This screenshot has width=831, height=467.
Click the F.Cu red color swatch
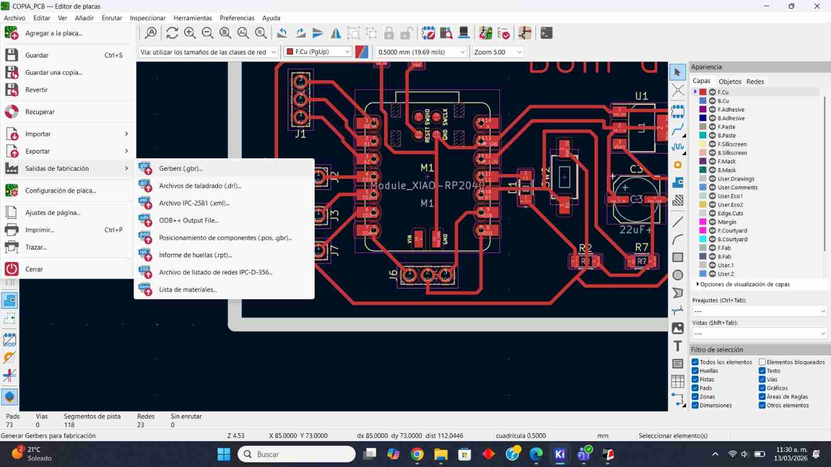pos(703,92)
